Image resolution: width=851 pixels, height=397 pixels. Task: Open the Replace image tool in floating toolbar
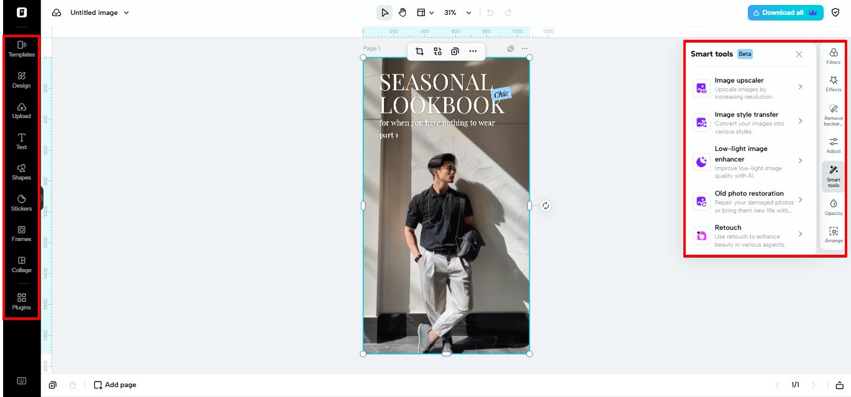pyautogui.click(x=438, y=51)
